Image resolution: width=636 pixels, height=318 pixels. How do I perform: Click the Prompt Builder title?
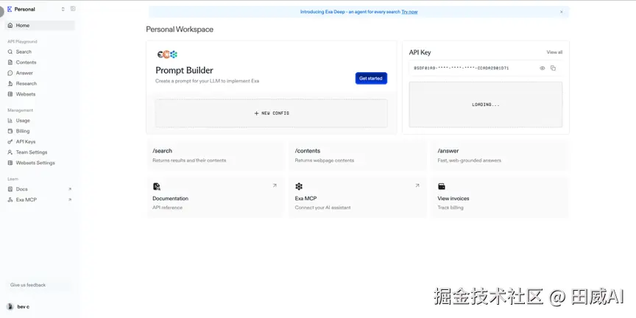pyautogui.click(x=185, y=70)
